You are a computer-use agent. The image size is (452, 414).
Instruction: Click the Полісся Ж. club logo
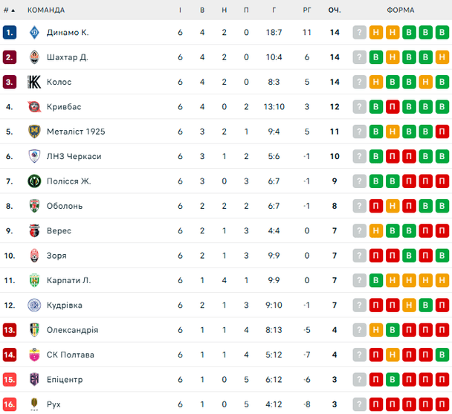(33, 181)
